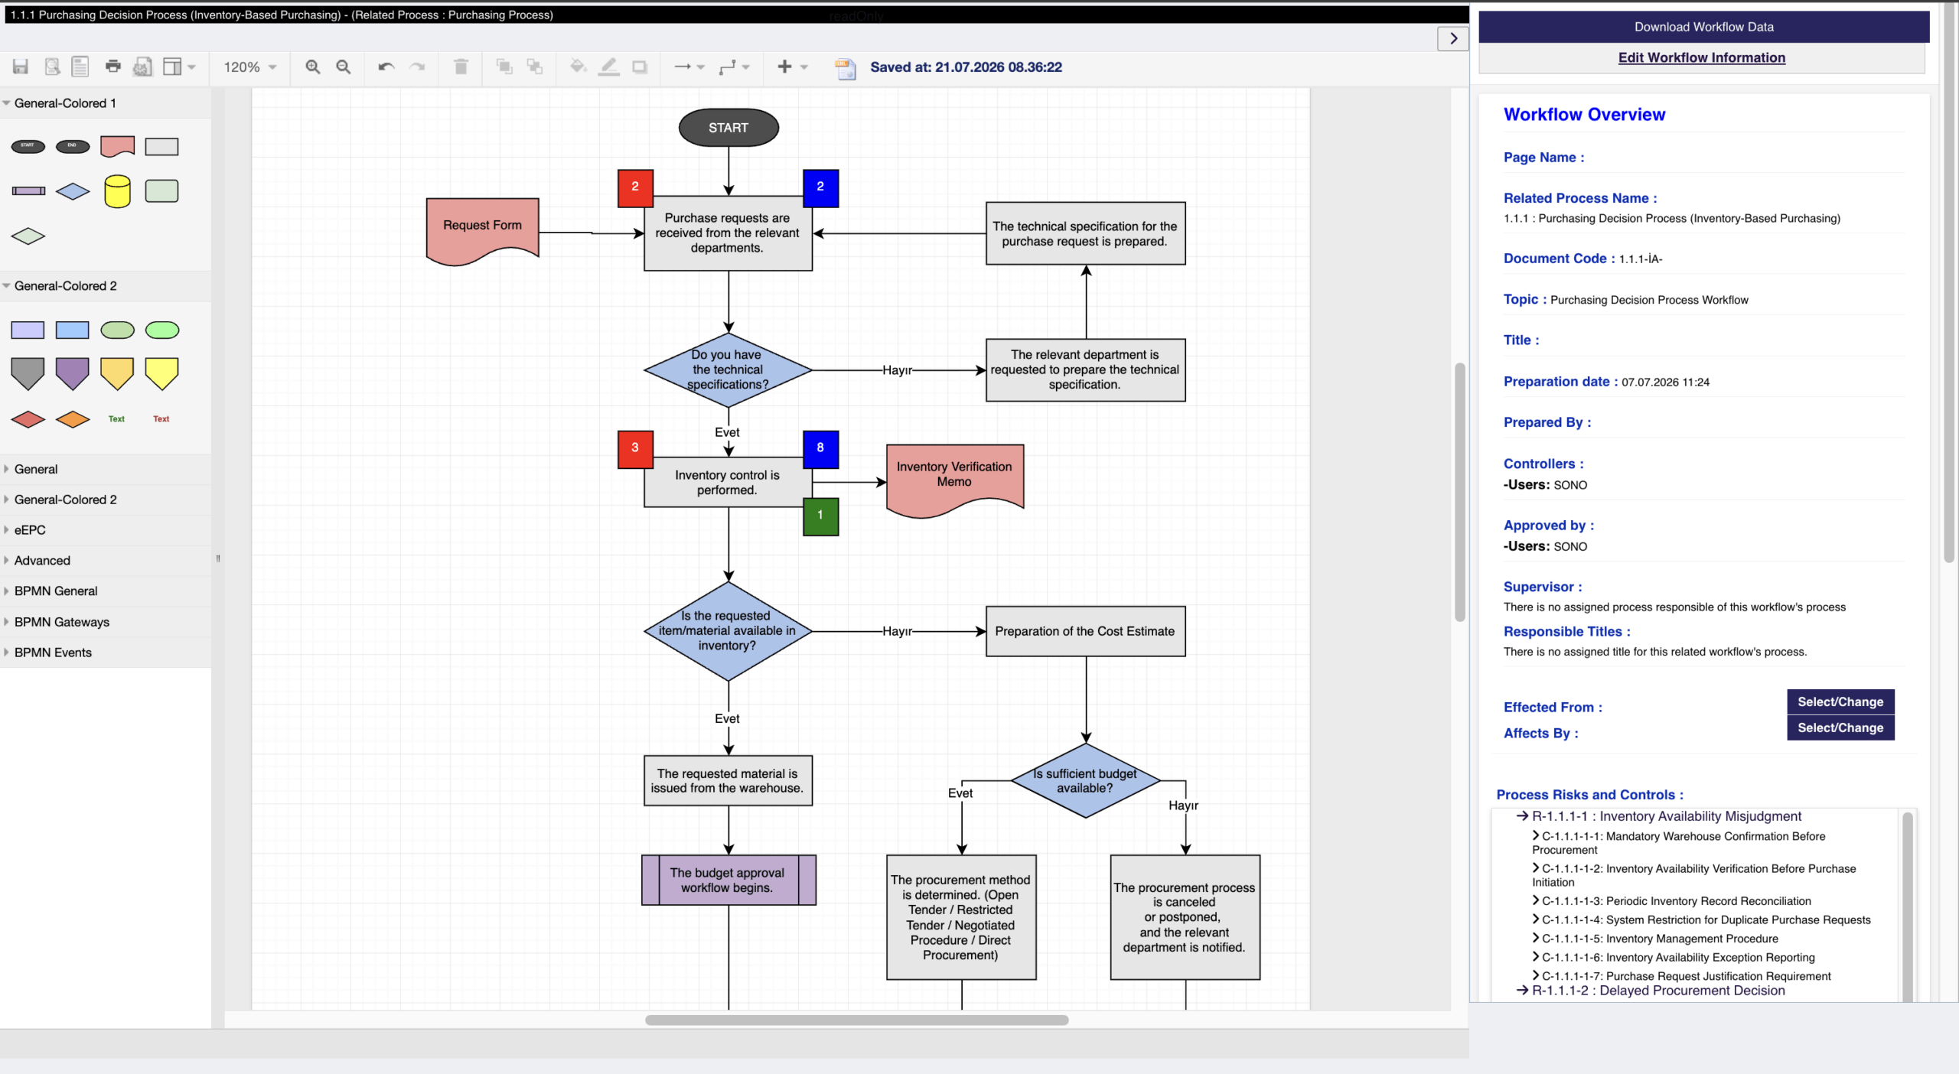Click the Zoom Out magnifier icon

(344, 67)
